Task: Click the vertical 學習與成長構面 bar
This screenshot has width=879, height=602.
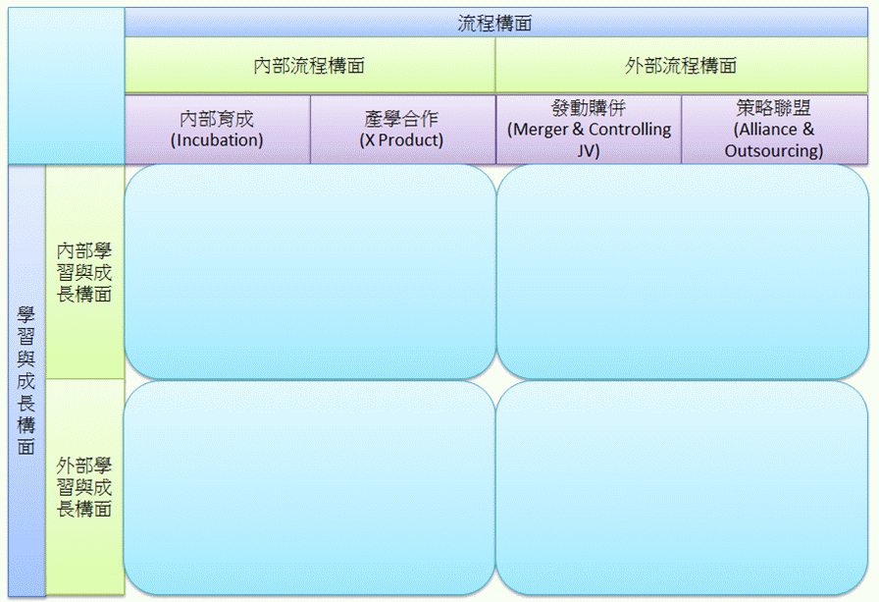Action: 26,380
